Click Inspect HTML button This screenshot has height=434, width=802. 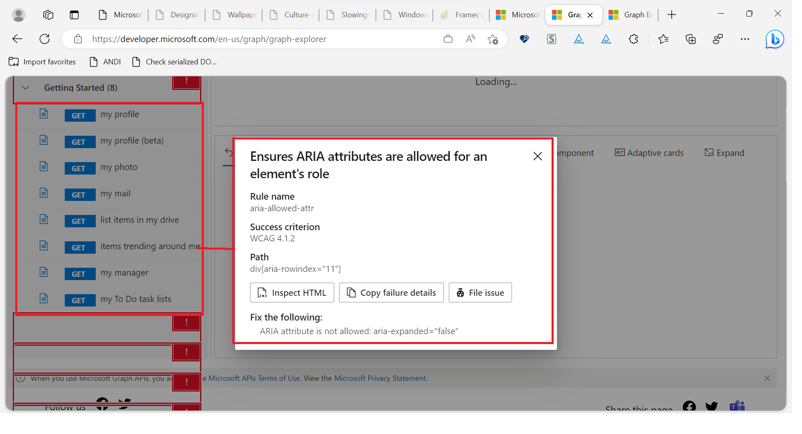tap(292, 292)
